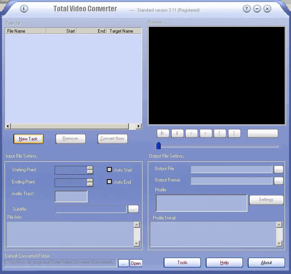This screenshot has width=291, height=274.
Task: Enable Auto End checkbox
Action: [x=109, y=182]
